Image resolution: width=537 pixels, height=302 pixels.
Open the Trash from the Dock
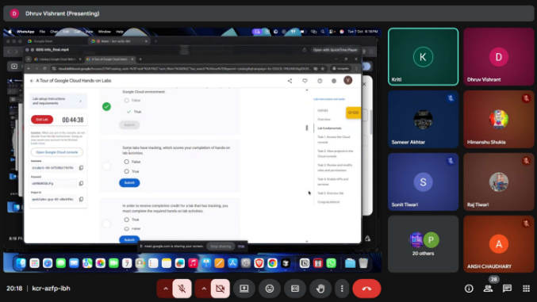[x=363, y=263]
